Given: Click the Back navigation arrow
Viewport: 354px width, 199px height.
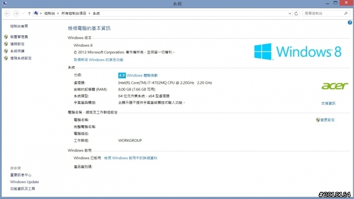Looking at the screenshot, I should tap(7, 14).
